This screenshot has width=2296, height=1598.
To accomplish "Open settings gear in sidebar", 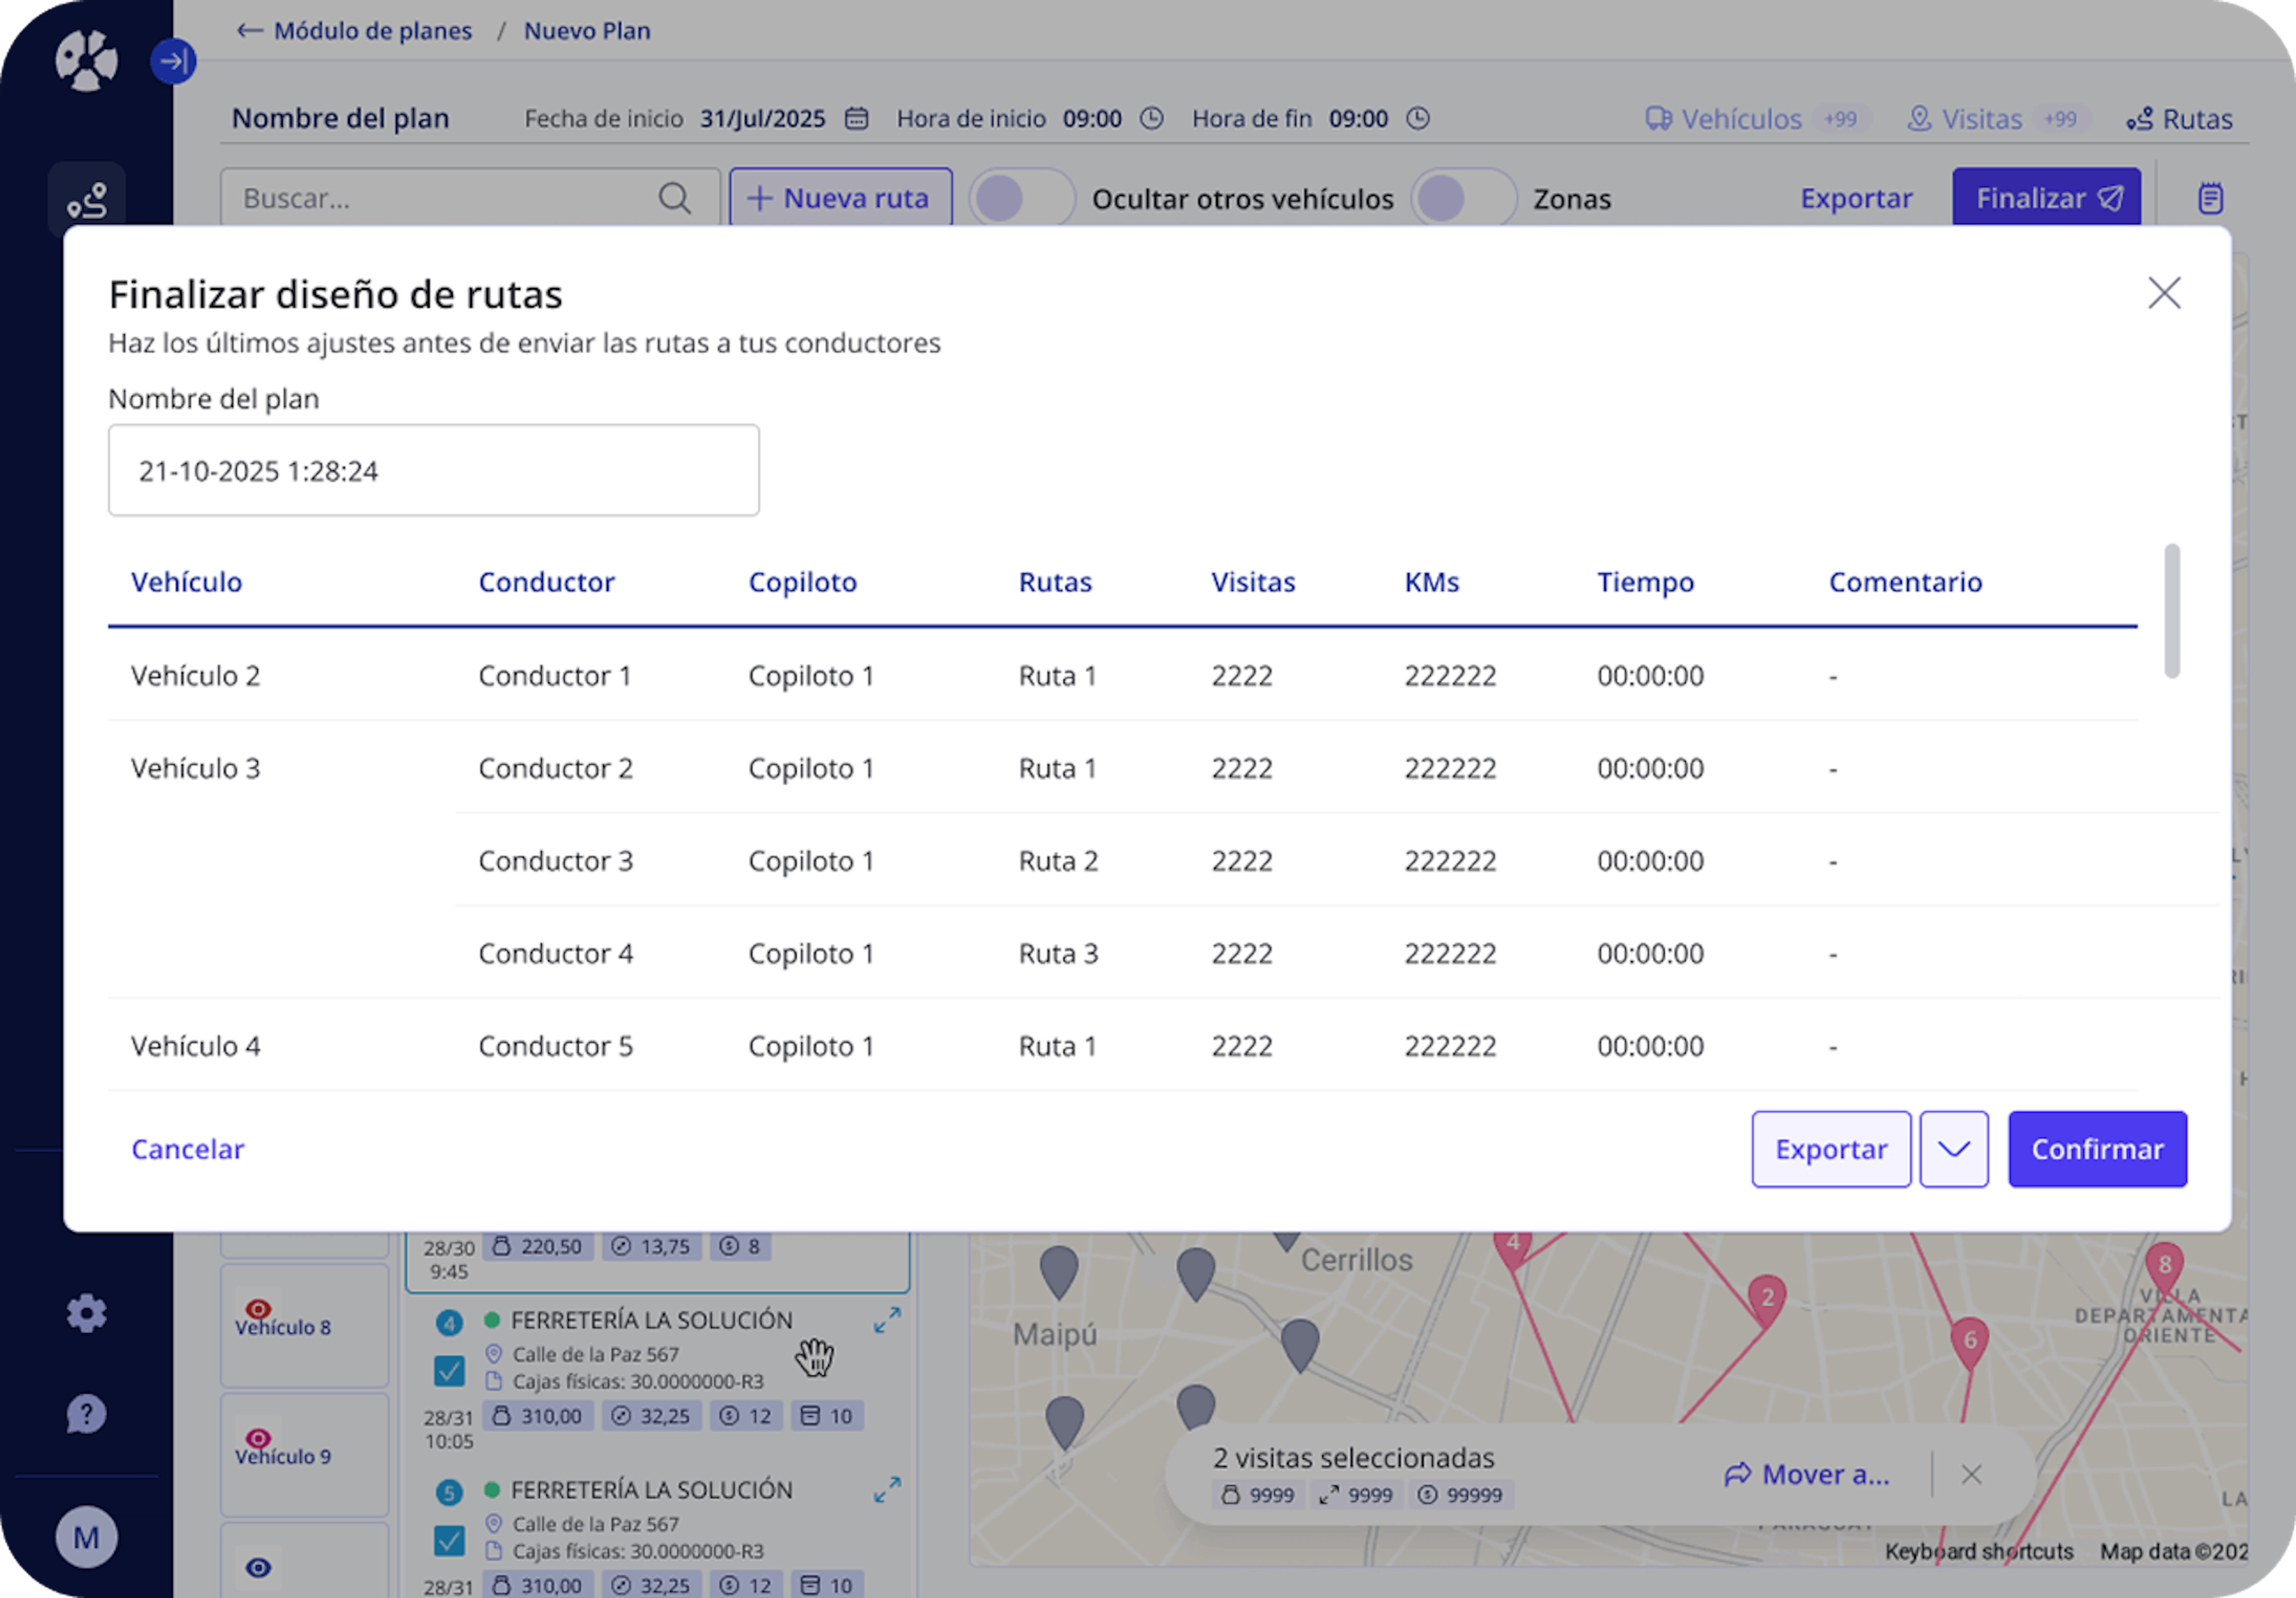I will pyautogui.click(x=87, y=1313).
